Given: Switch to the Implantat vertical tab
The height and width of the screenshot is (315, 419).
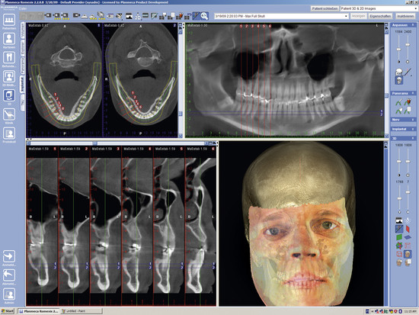Looking at the screenshot, I should (22, 85).
